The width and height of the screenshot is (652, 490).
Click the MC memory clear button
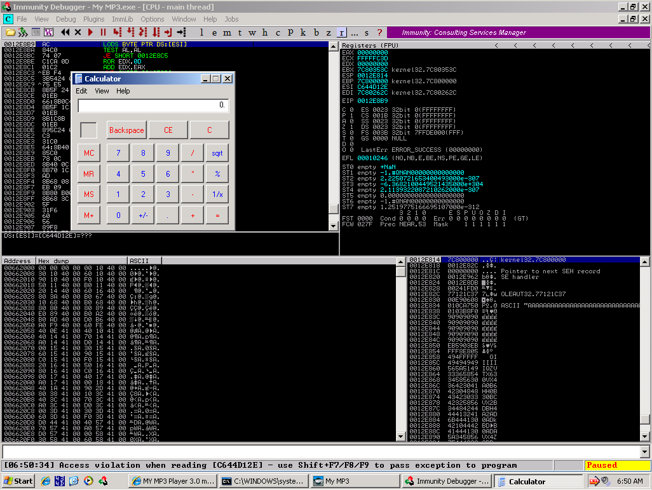coord(89,153)
